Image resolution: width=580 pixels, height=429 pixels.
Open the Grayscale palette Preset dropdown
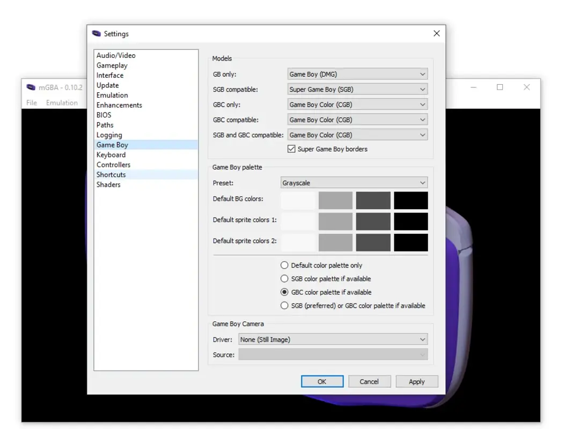tap(354, 182)
